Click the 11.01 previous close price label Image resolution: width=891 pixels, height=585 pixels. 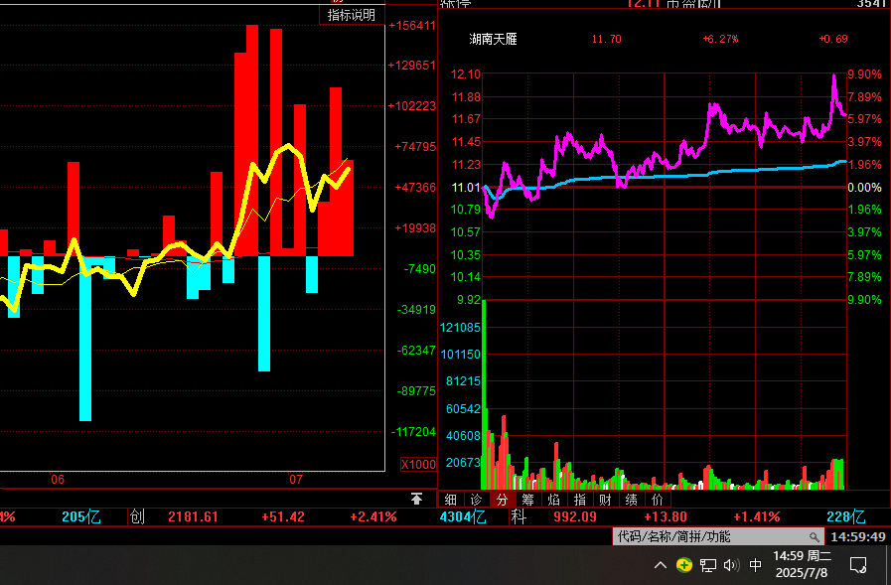click(466, 188)
